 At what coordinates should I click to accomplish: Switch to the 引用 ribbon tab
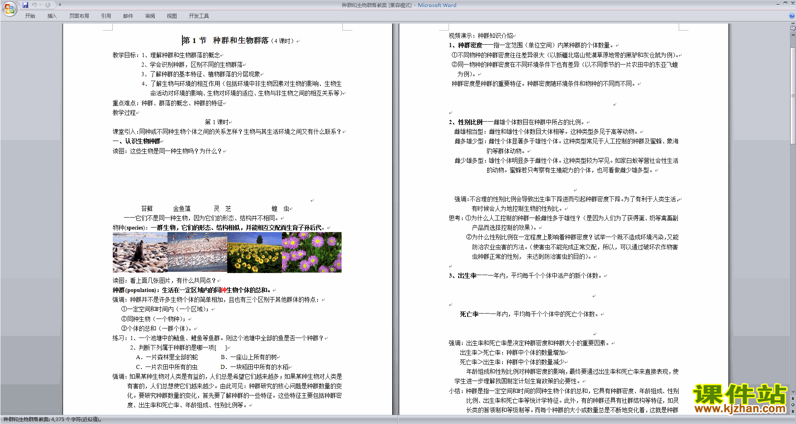106,16
